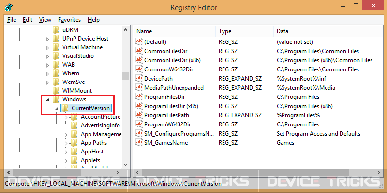Expand the Applets key

coord(66,161)
